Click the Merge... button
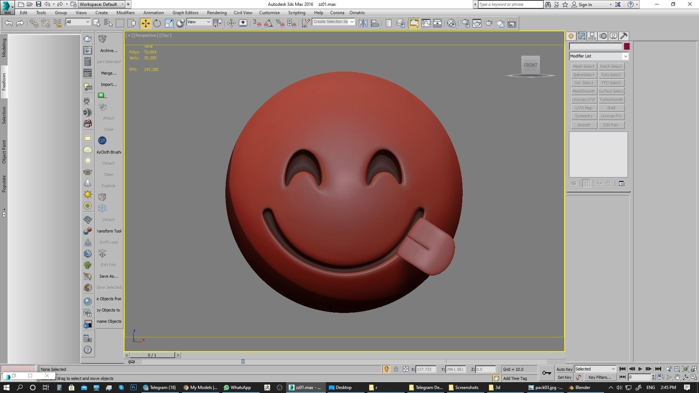 coord(109,73)
